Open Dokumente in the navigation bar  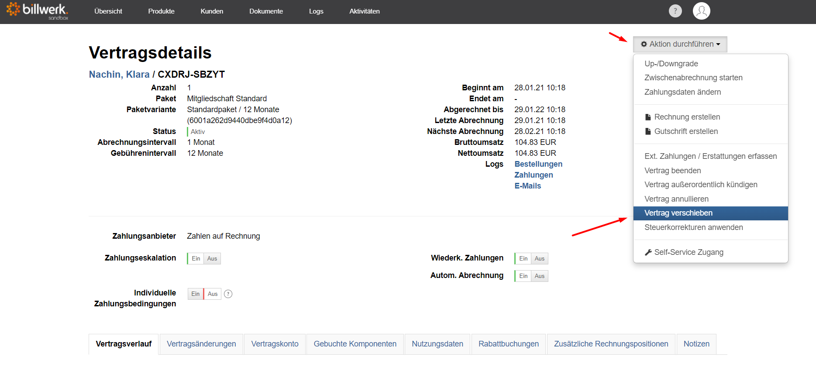[x=266, y=11]
